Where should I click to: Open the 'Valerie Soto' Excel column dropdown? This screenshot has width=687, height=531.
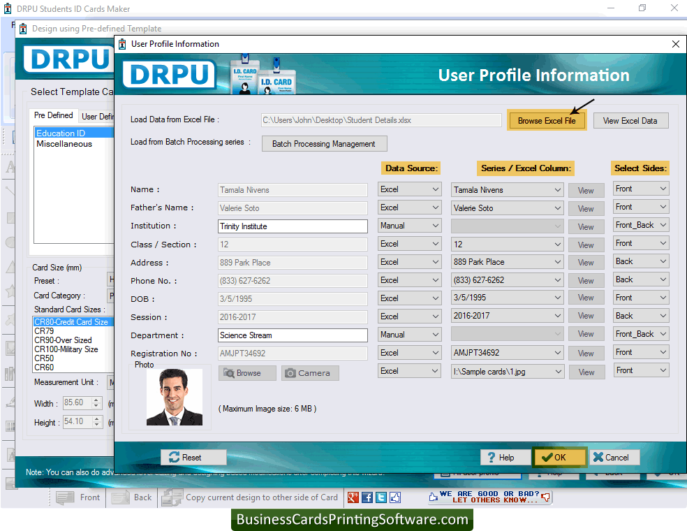(507, 208)
